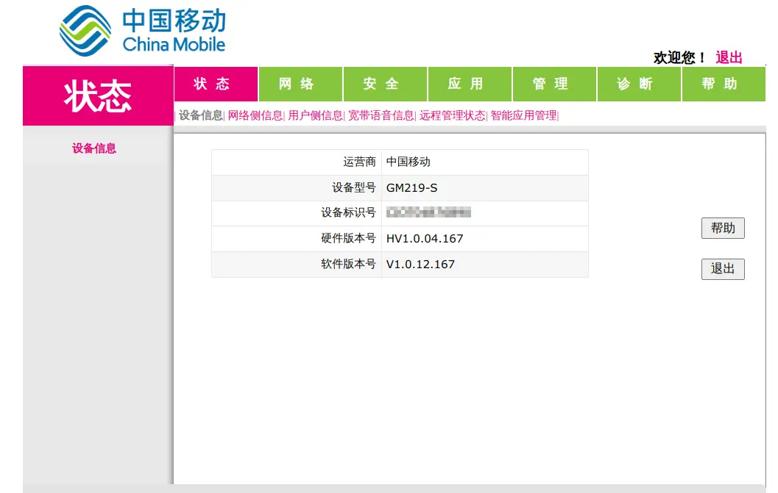Click the blurred 设备标识号 value
This screenshot has width=778, height=493.
428,213
